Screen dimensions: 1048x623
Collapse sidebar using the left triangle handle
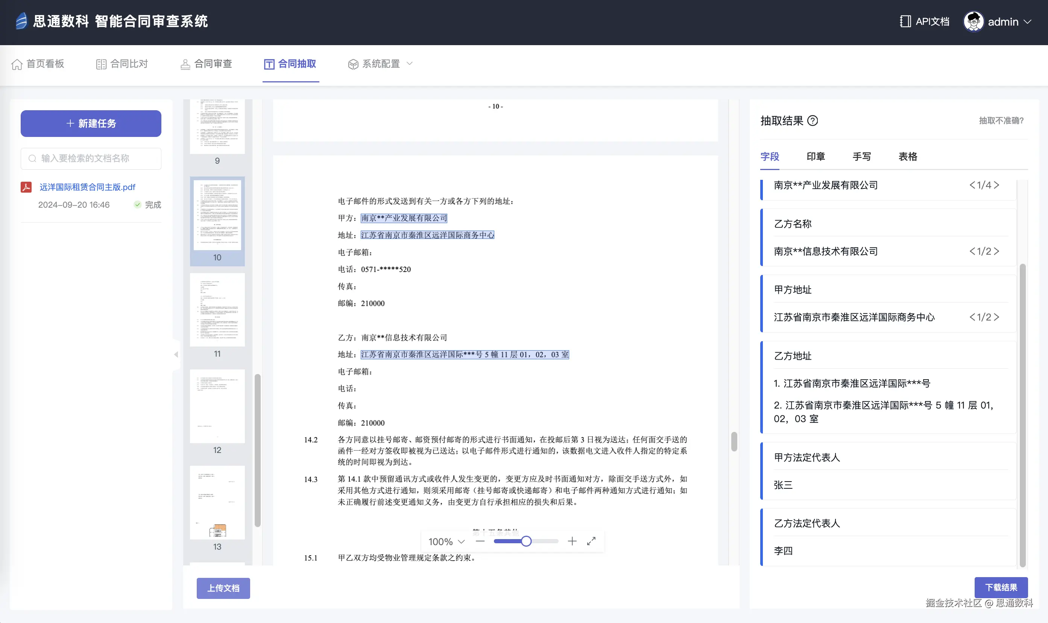176,354
